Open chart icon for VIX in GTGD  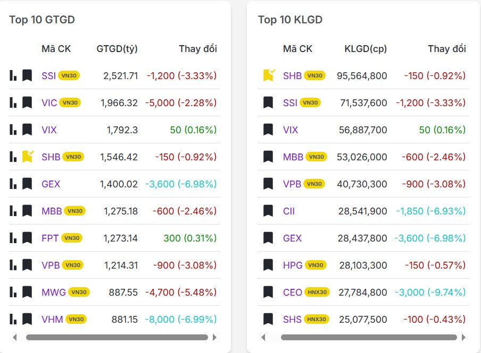pos(13,130)
